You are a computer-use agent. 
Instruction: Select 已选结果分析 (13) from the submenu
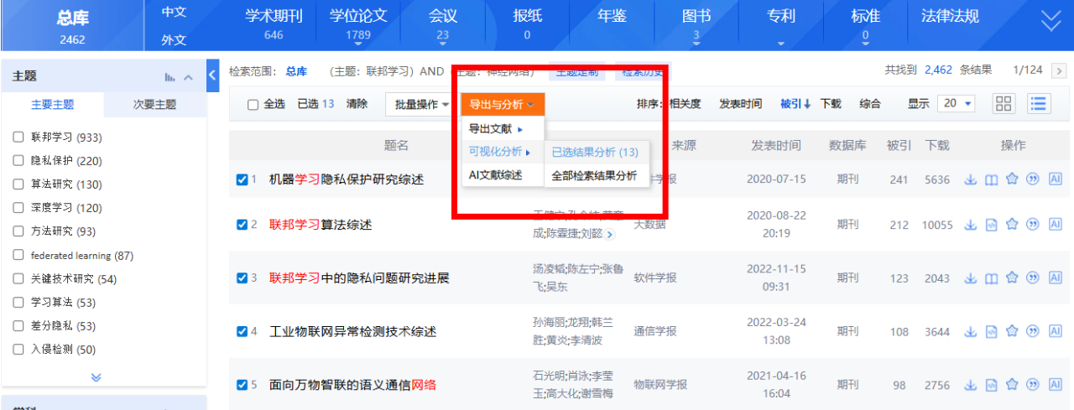point(595,152)
